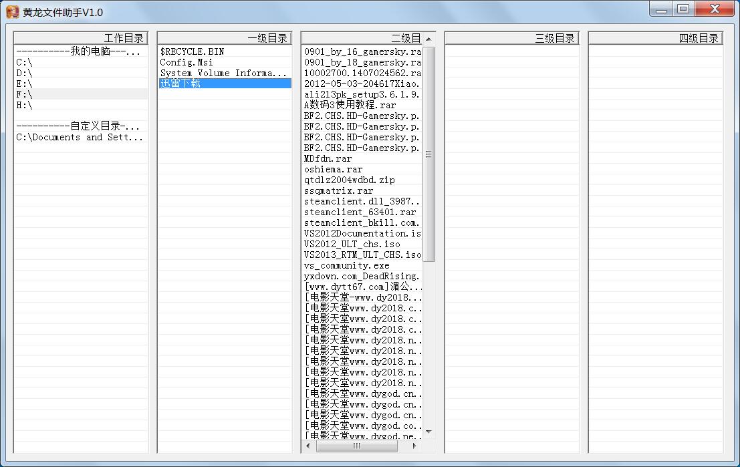Maximize the 黄龙文件助手 window
The width and height of the screenshot is (740, 467).
683,9
